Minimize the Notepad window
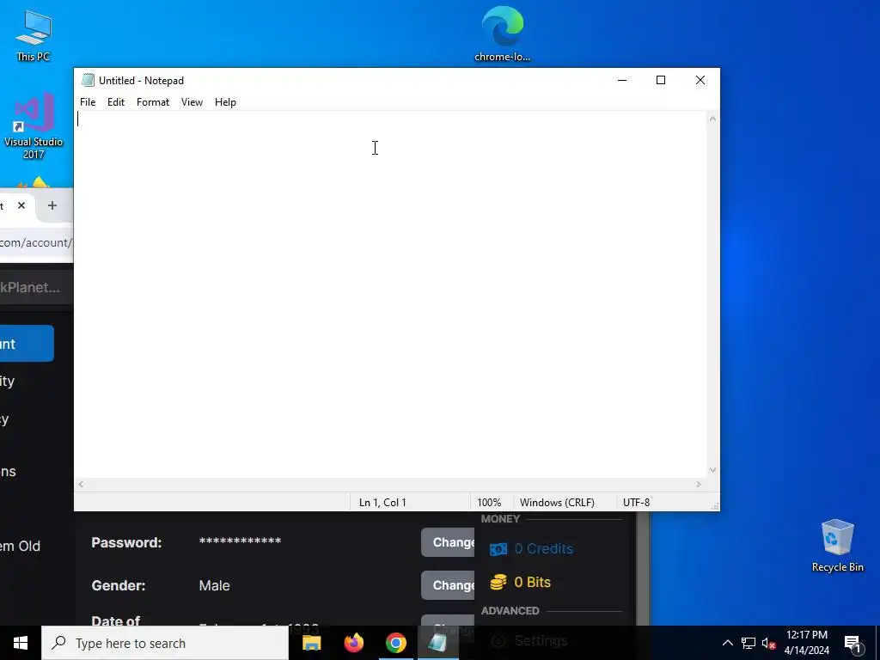 point(622,80)
